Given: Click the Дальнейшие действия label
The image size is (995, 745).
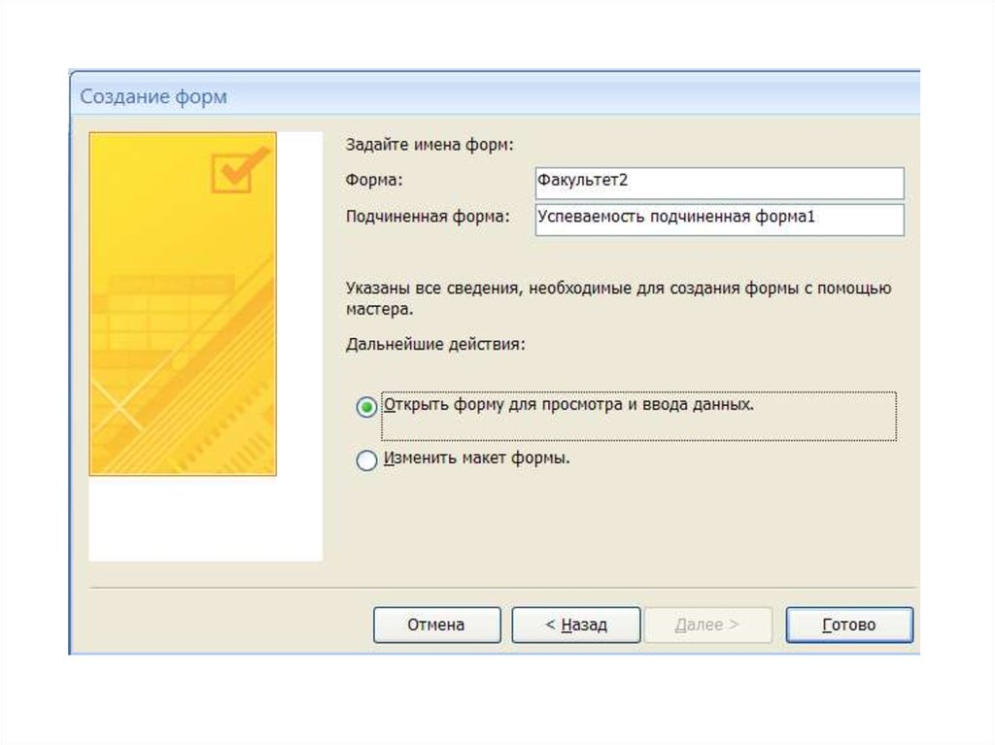Looking at the screenshot, I should (435, 345).
